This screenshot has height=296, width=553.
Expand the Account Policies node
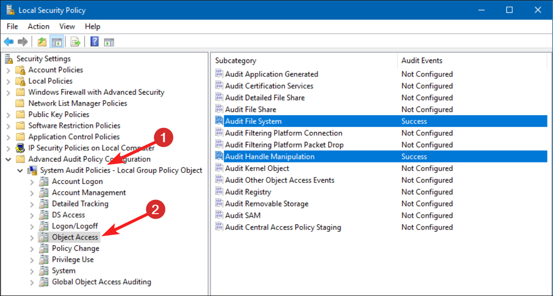pos(8,70)
